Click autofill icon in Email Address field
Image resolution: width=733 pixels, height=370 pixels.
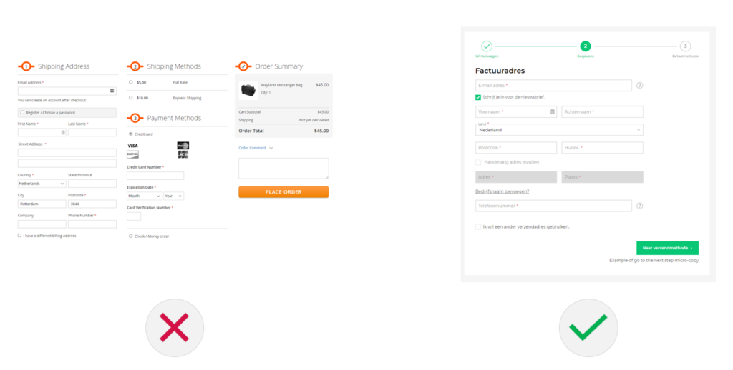(112, 91)
